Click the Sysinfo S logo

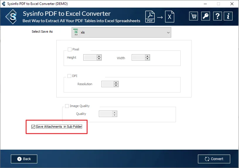(x=13, y=17)
